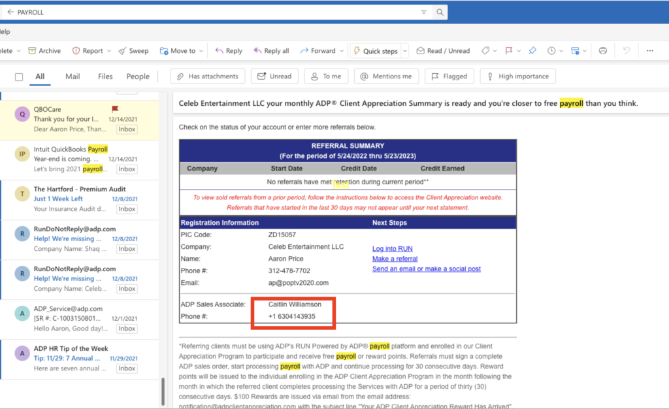Expand the flag dropdown arrow

coord(519,51)
